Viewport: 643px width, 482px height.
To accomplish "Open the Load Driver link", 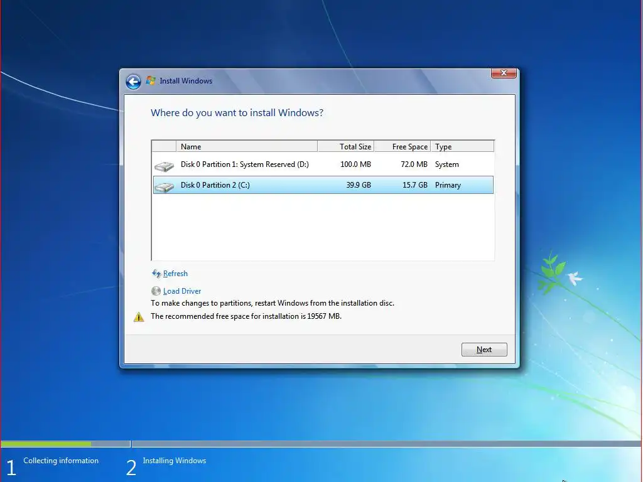I will tap(182, 291).
